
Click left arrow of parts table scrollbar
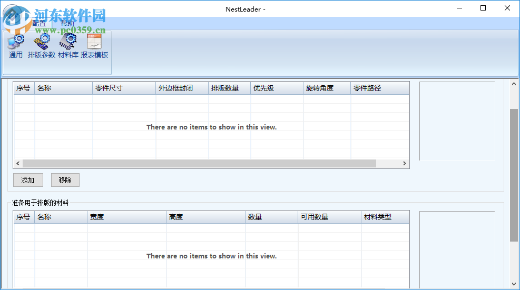[18, 163]
